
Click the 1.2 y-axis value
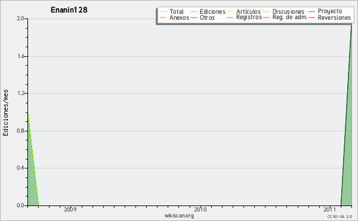coord(21,93)
